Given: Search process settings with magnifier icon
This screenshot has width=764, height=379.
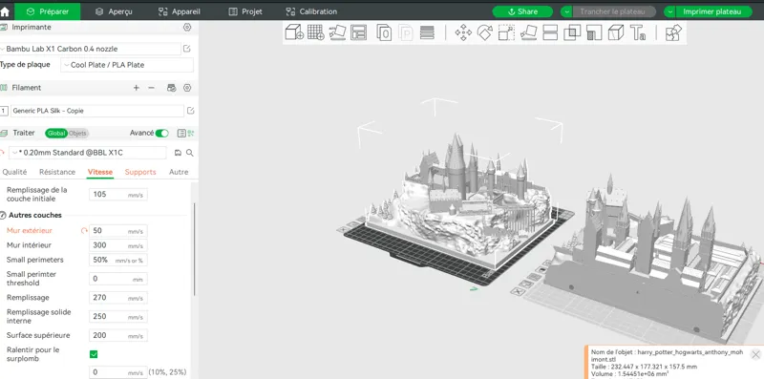Looking at the screenshot, I should (x=190, y=153).
